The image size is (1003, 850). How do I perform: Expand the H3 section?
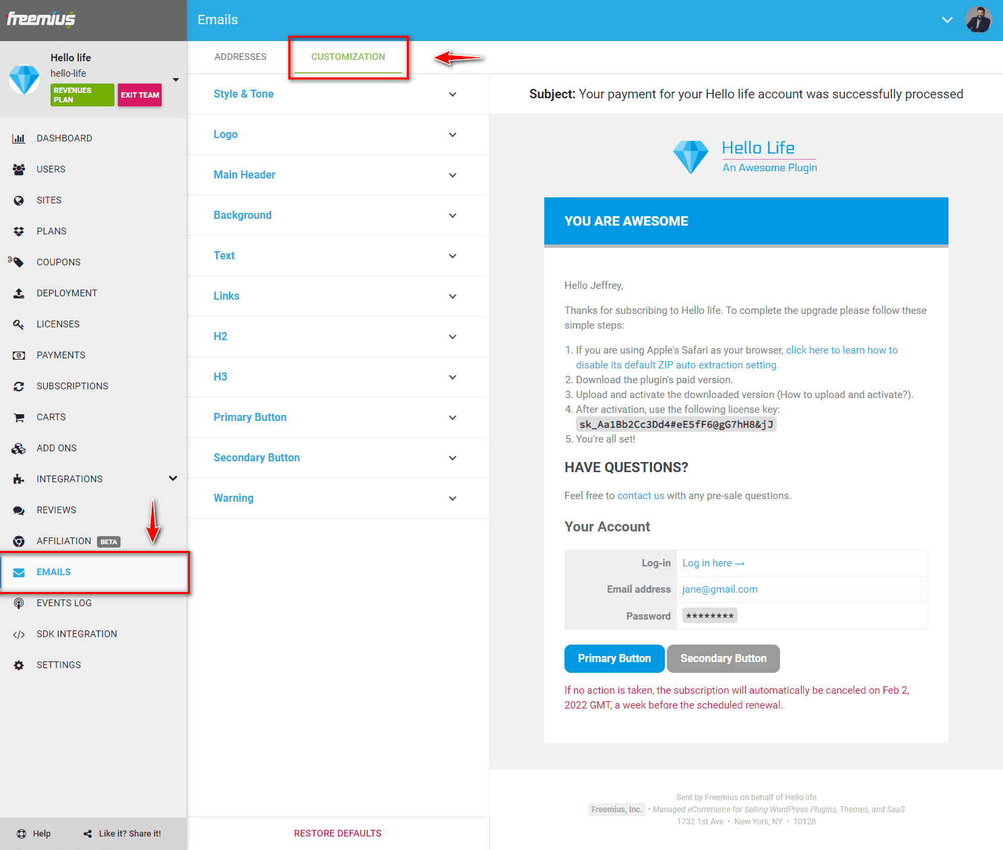[338, 377]
